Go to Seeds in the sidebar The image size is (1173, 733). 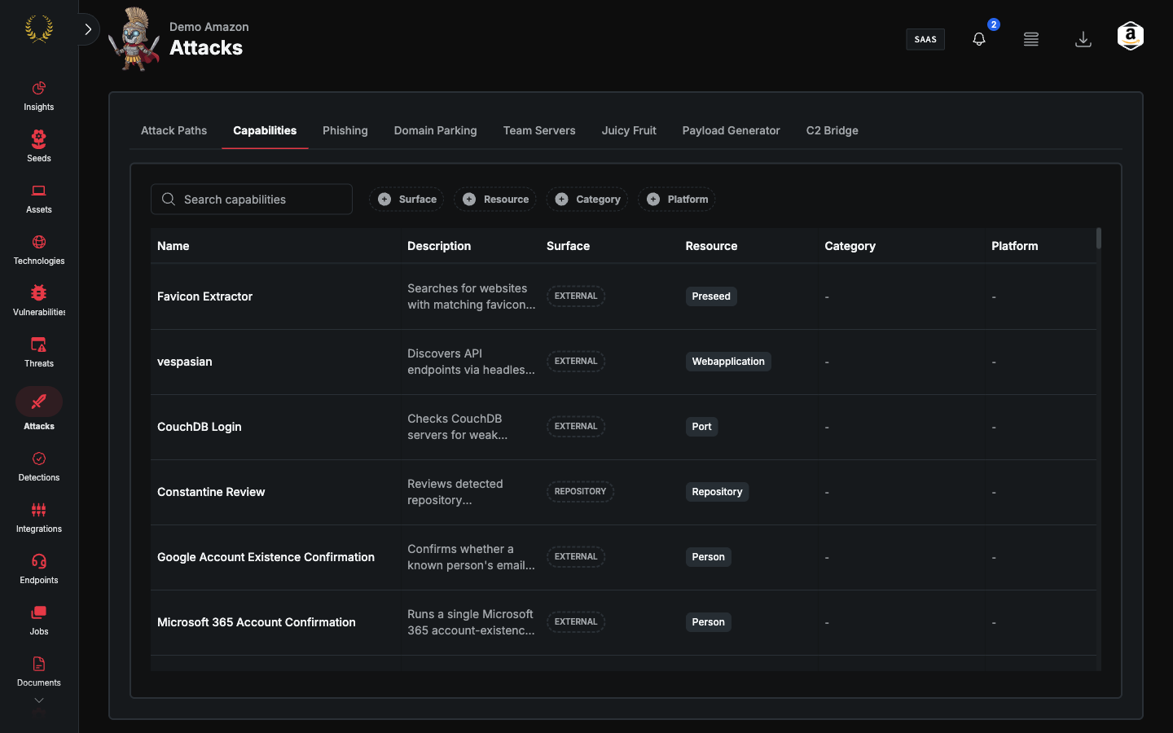click(x=38, y=147)
